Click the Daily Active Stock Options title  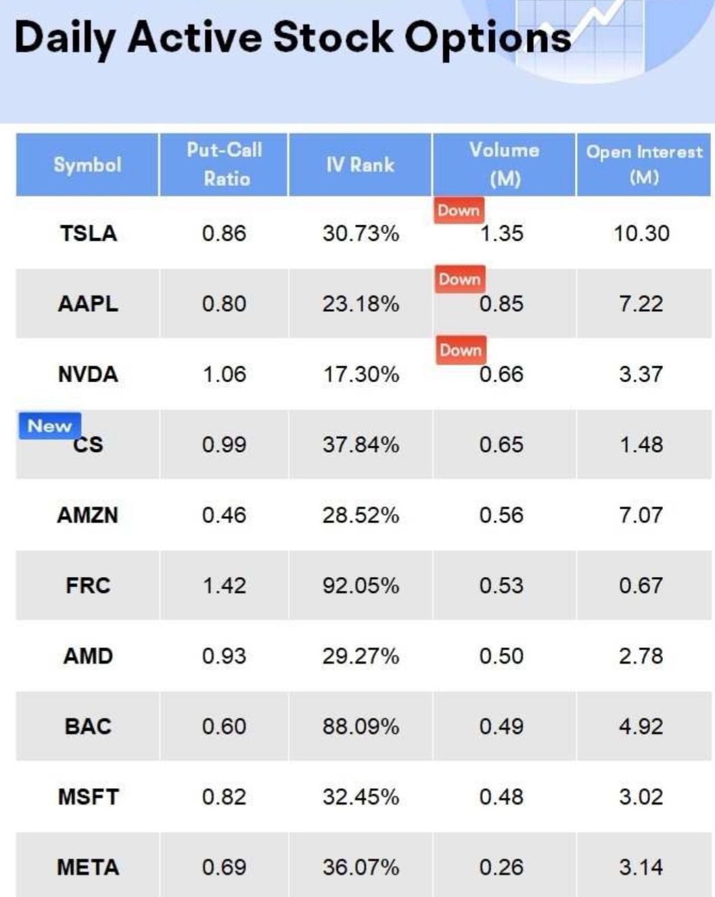(x=292, y=37)
